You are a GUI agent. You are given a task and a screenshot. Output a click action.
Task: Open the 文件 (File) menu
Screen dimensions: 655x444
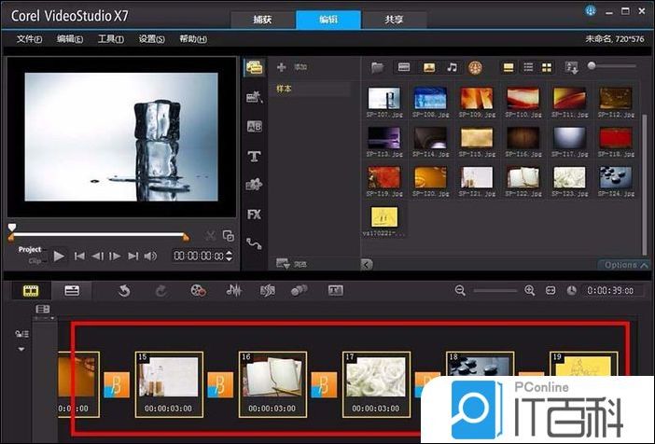[x=30, y=39]
